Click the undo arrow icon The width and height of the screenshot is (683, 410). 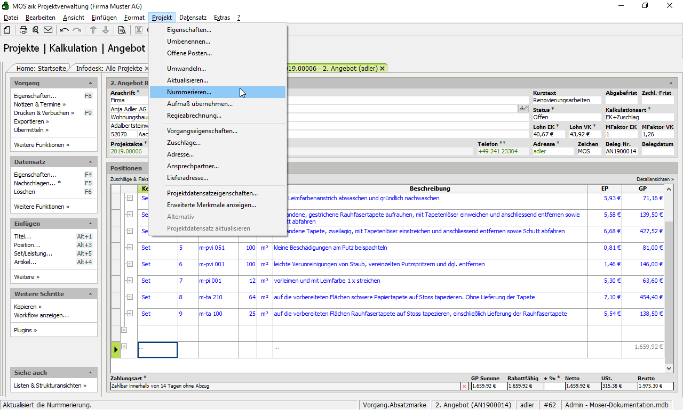pos(65,30)
